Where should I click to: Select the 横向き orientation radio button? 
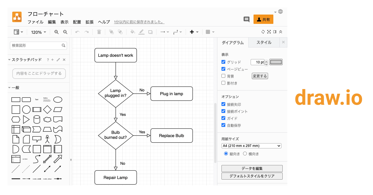[x=245, y=154]
